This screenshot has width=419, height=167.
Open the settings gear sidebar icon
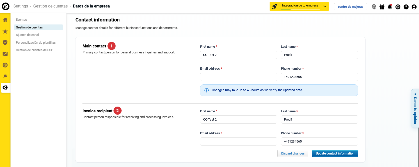click(x=5, y=88)
